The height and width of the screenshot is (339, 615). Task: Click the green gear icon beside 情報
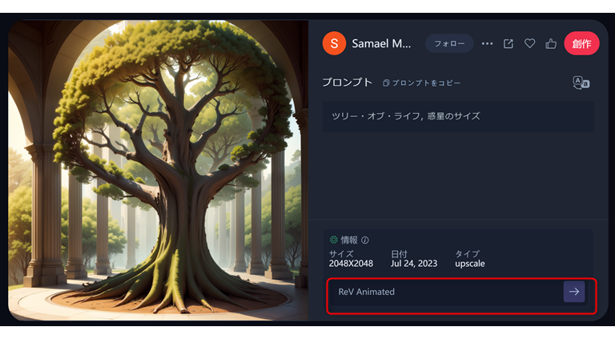[334, 240]
